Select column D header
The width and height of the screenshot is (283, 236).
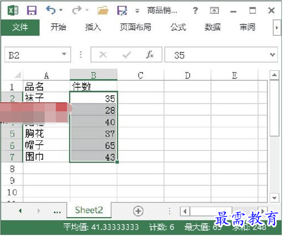[188, 75]
